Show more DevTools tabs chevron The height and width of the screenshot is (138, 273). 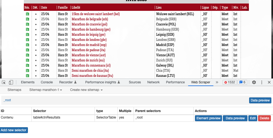(217, 82)
